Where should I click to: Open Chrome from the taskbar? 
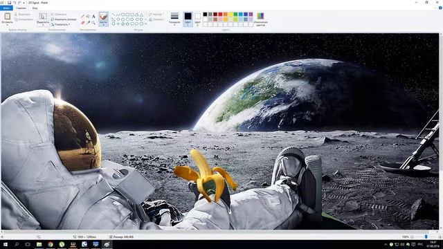(x=51, y=244)
